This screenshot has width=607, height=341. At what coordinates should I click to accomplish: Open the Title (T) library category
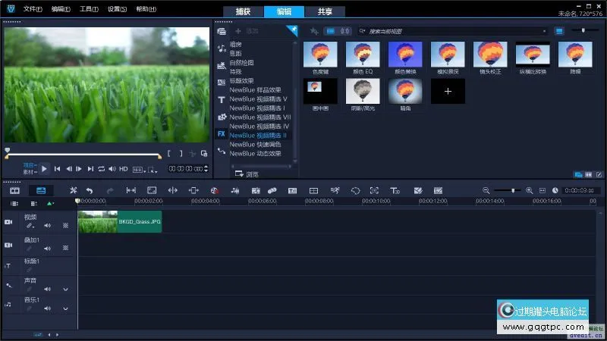(x=221, y=100)
